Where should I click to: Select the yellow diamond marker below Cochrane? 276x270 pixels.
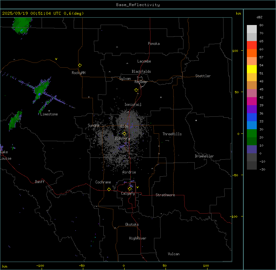[x=109, y=189]
